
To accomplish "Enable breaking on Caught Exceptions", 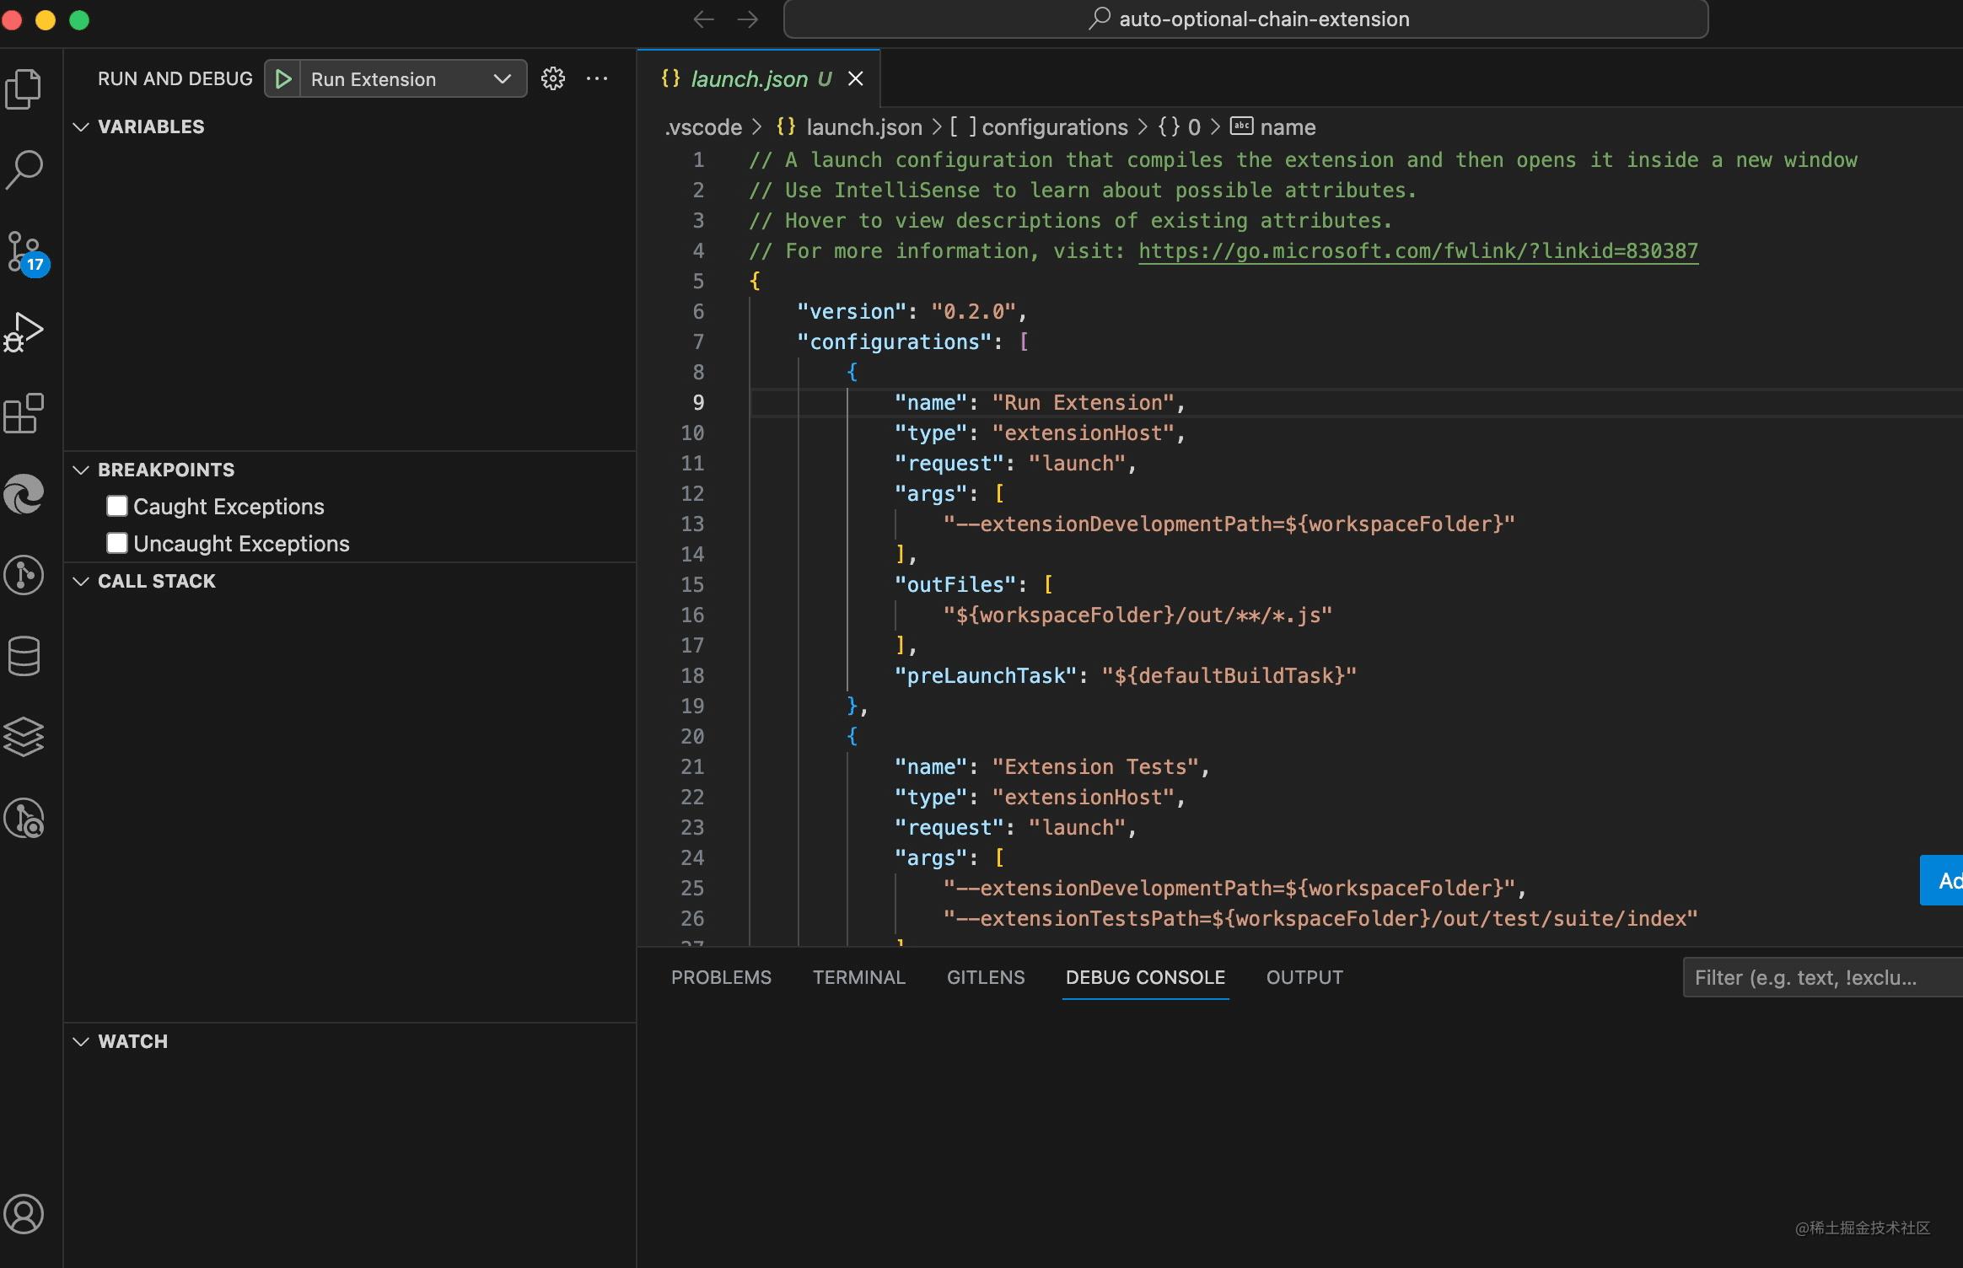I will click(x=117, y=505).
